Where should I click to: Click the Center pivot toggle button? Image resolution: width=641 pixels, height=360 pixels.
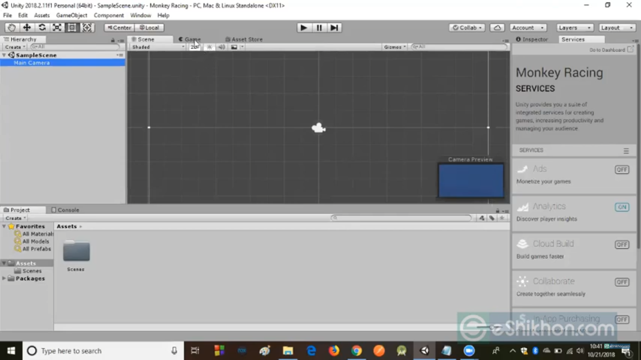pyautogui.click(x=119, y=28)
